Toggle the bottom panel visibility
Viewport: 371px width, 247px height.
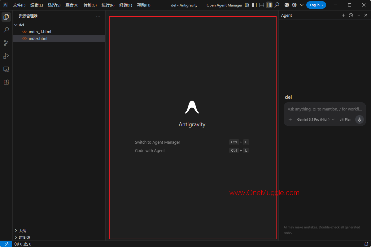pos(262,5)
